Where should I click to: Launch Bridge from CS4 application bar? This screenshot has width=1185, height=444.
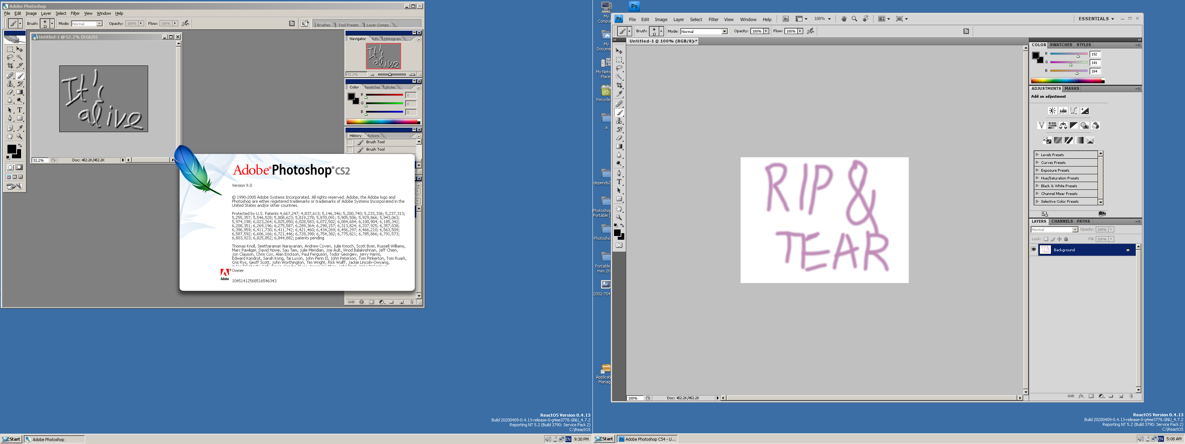click(x=786, y=19)
